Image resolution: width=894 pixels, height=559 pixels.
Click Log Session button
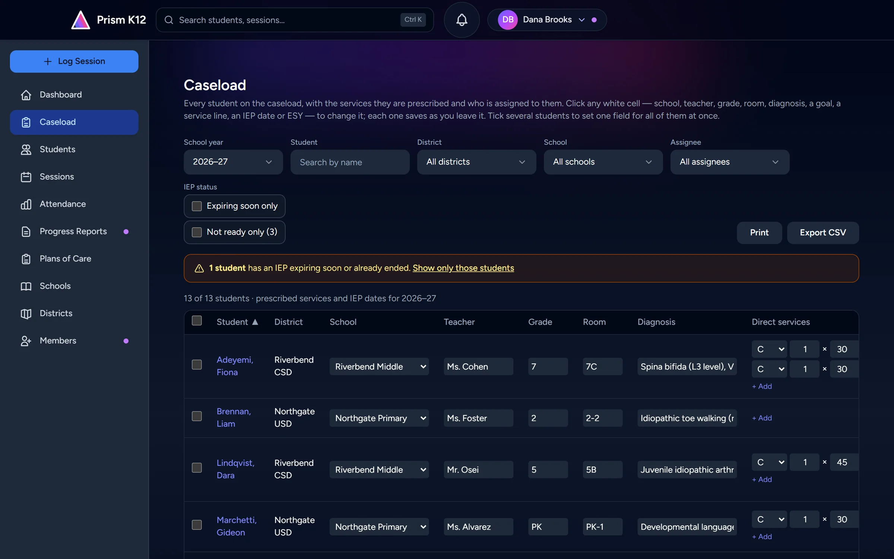click(74, 61)
